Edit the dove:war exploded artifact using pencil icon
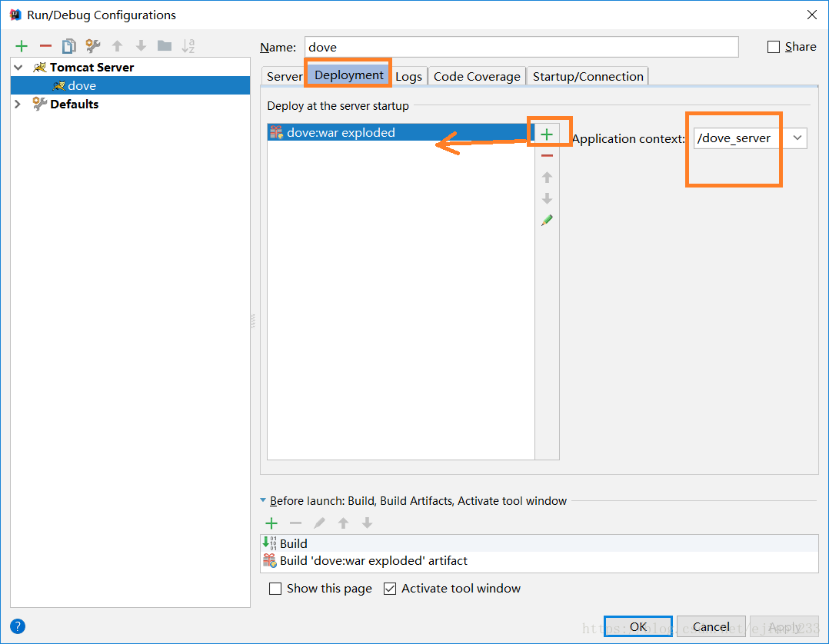829x644 pixels. click(547, 220)
